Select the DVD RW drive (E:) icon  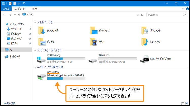coord(145,59)
